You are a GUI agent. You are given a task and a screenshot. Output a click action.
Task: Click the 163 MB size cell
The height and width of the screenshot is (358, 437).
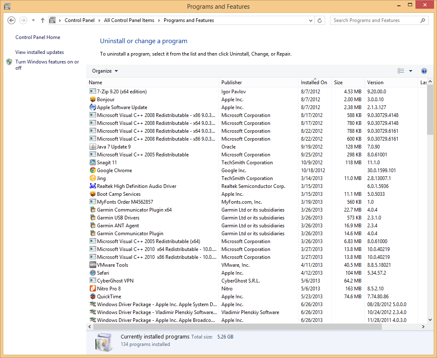[x=353, y=289]
